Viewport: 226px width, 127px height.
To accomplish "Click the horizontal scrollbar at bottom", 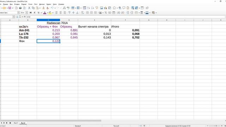I will coord(50,121).
